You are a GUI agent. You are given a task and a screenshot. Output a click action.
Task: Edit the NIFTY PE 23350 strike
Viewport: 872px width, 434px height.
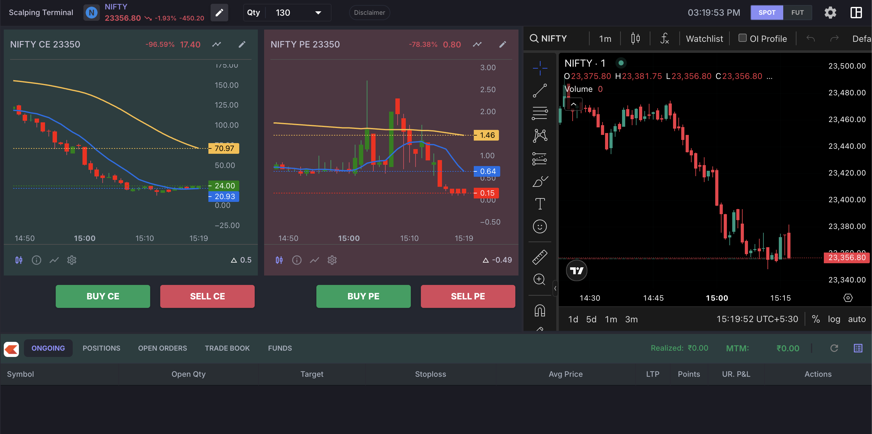click(x=502, y=44)
